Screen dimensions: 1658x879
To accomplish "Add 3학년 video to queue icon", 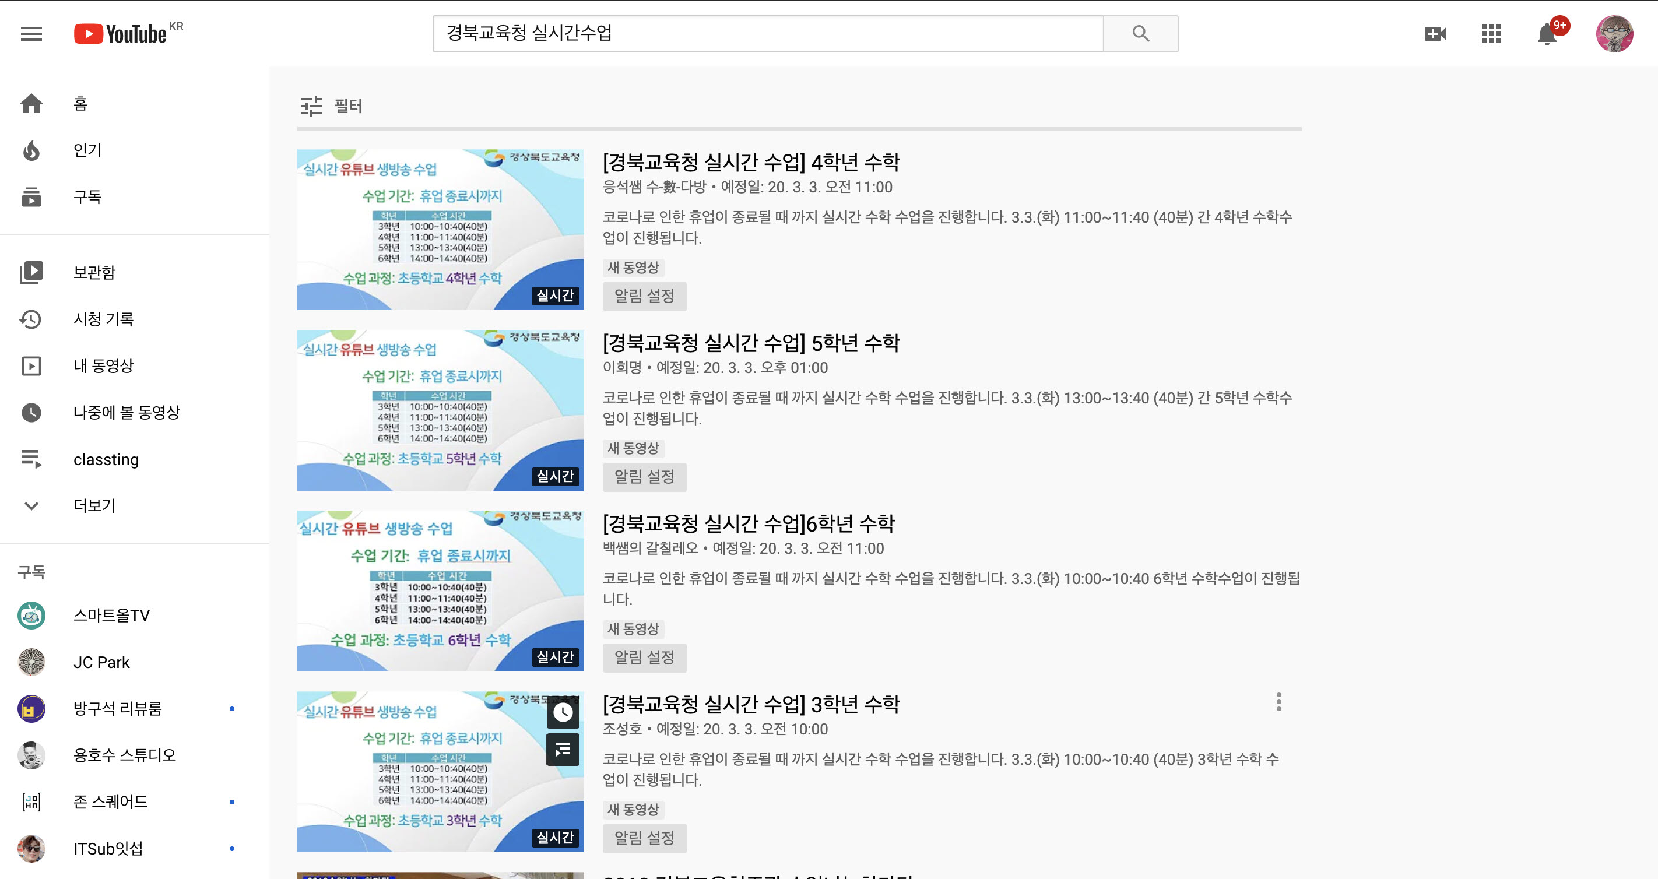I will click(563, 749).
